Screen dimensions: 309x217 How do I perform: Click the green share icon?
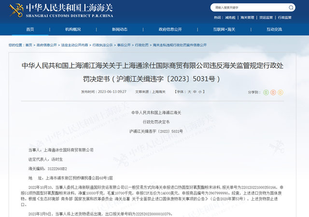266,93
